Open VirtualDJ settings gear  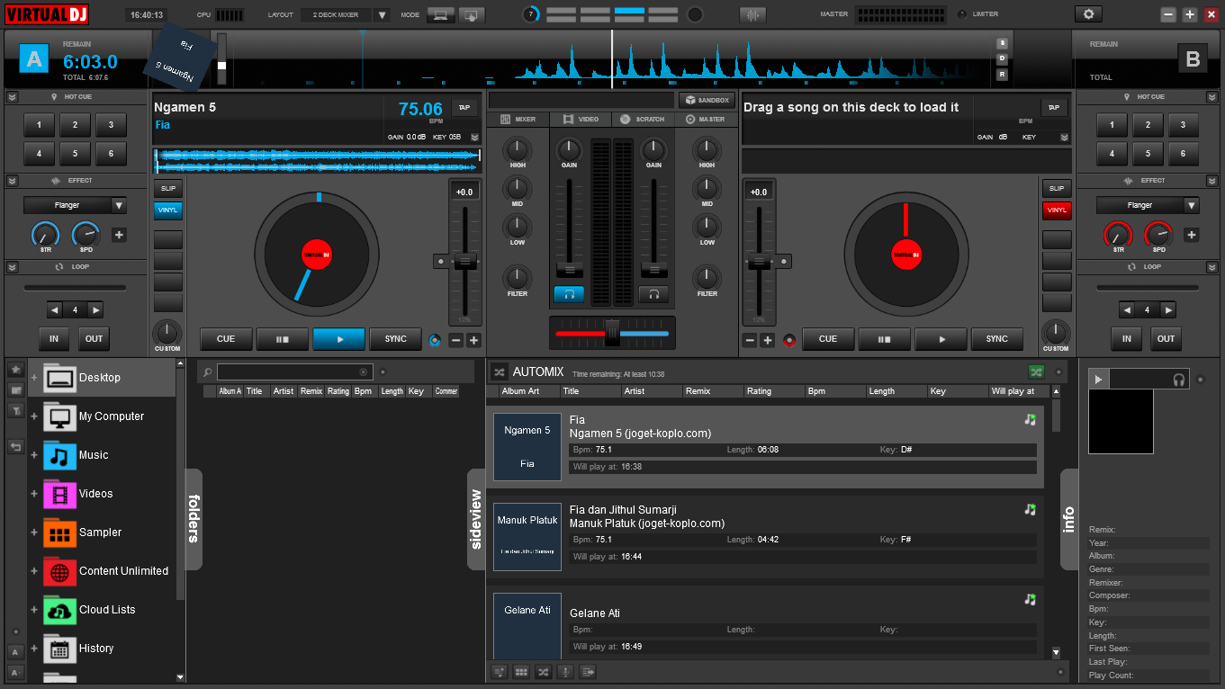click(1088, 14)
